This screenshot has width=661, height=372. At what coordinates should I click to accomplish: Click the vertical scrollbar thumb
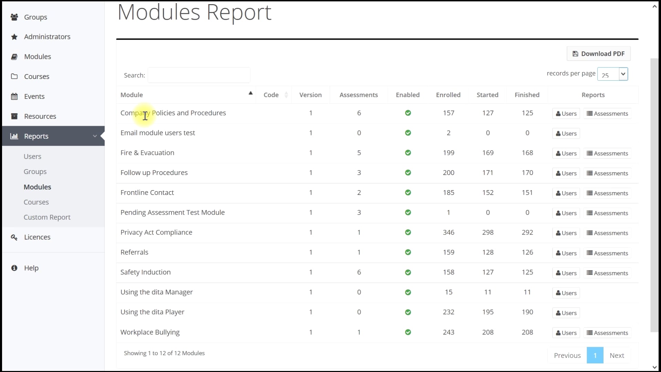[654, 195]
